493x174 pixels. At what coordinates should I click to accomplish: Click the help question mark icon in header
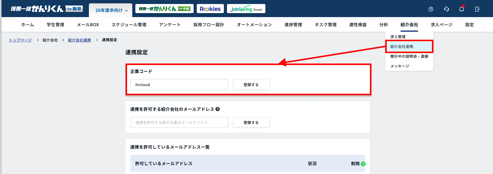pyautogui.click(x=431, y=9)
